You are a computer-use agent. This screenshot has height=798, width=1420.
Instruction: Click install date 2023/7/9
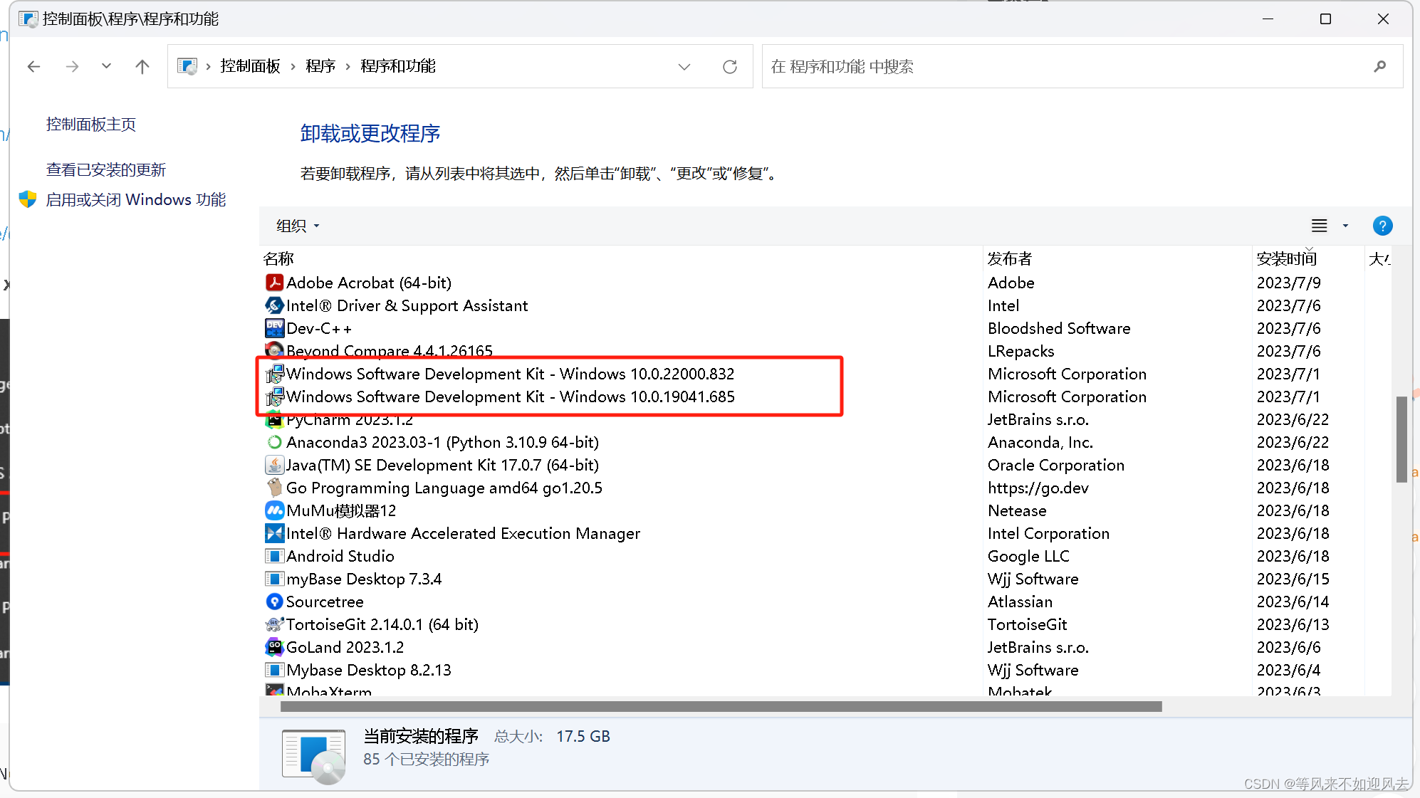1288,283
